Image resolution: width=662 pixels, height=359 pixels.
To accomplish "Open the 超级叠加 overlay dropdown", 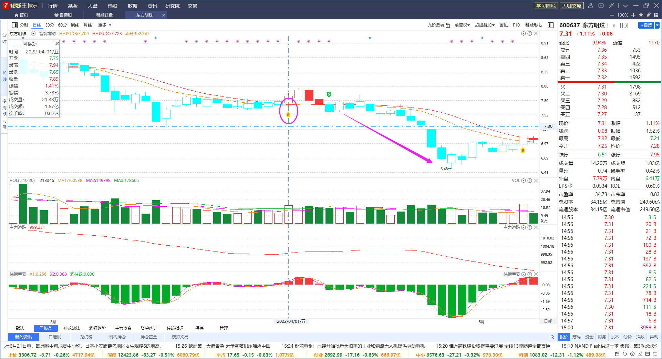I will point(485,25).
